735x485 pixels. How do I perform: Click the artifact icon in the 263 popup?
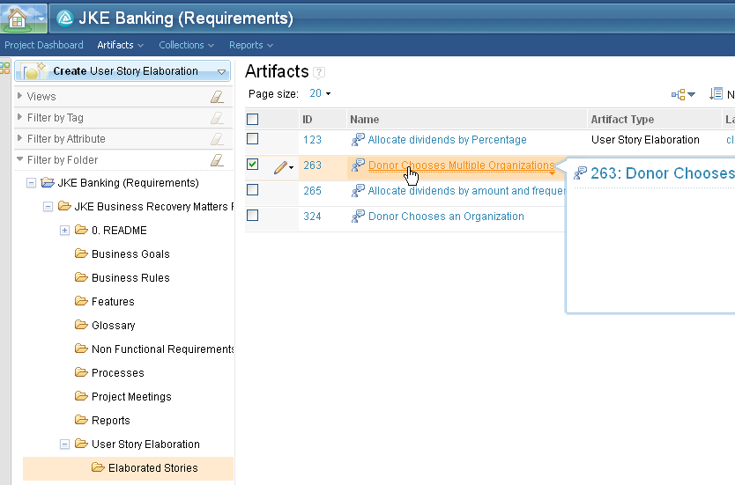580,173
